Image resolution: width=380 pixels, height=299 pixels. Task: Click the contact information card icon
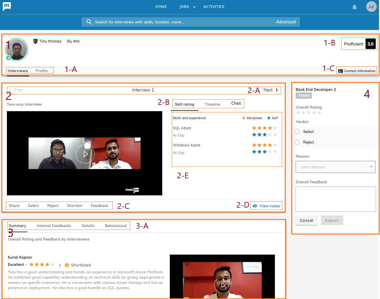(340, 71)
